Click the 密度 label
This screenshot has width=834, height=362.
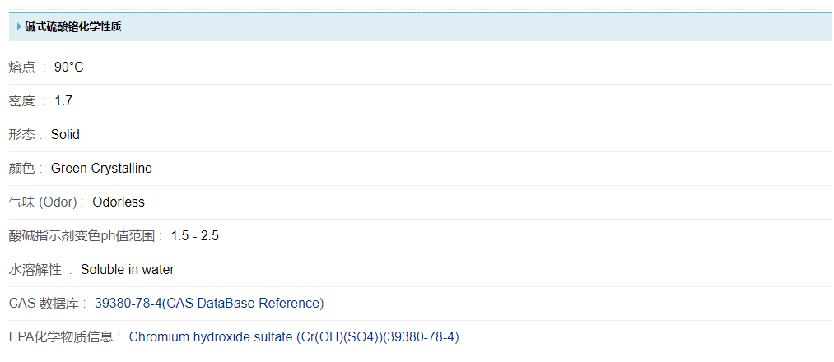pos(22,101)
